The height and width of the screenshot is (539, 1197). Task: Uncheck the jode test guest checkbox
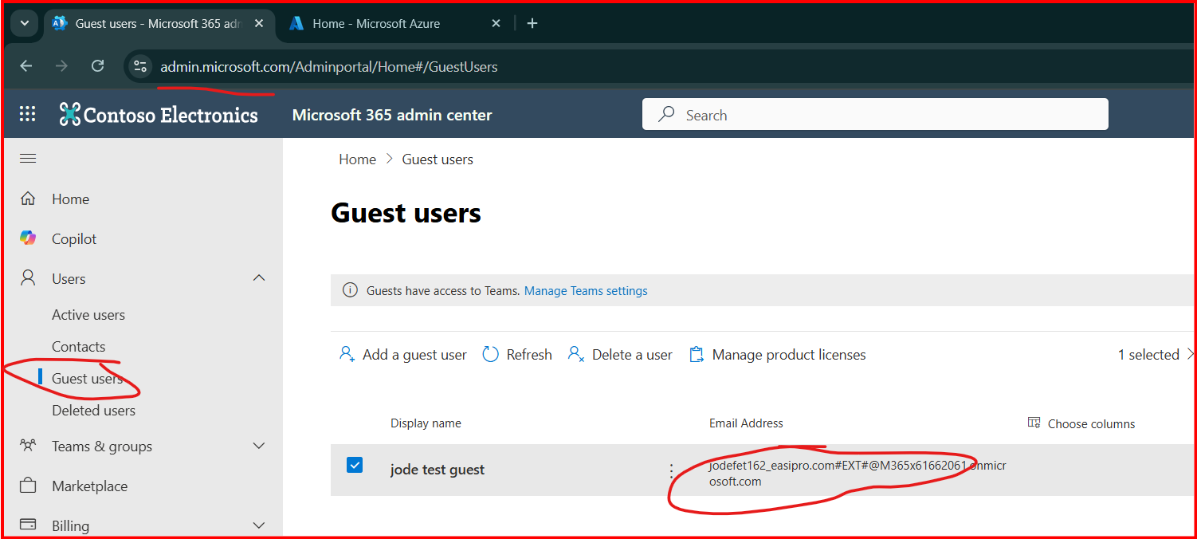(355, 465)
